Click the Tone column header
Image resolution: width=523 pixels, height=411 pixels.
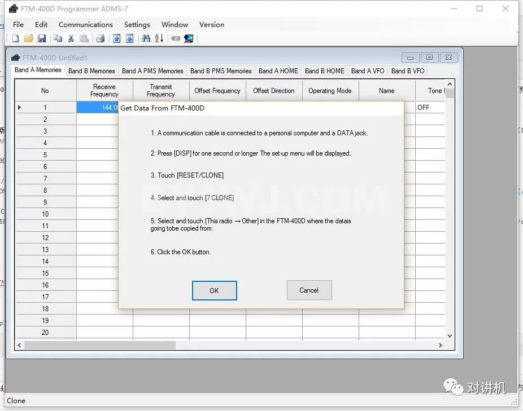coord(430,90)
